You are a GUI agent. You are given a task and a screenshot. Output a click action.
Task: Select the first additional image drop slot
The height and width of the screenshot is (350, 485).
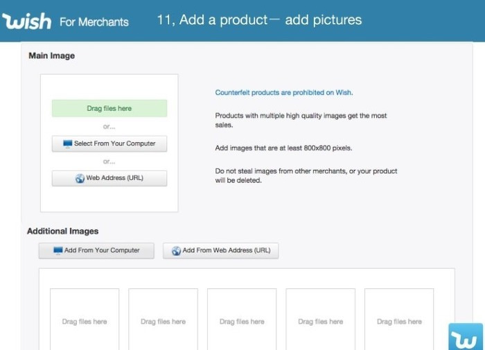85,320
